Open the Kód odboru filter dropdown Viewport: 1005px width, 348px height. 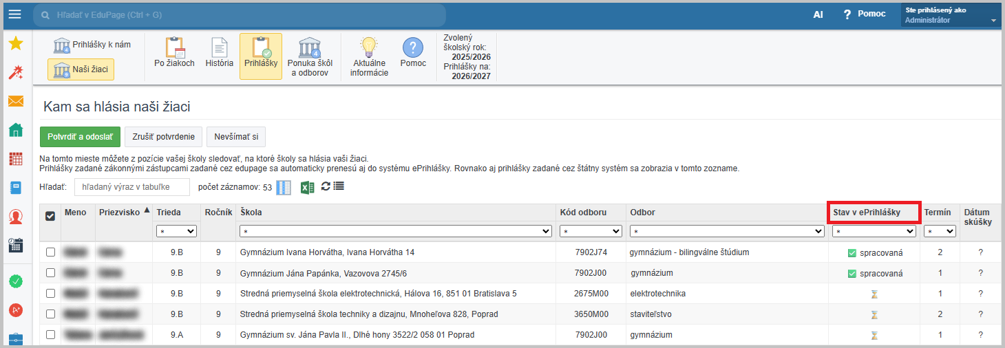click(590, 232)
